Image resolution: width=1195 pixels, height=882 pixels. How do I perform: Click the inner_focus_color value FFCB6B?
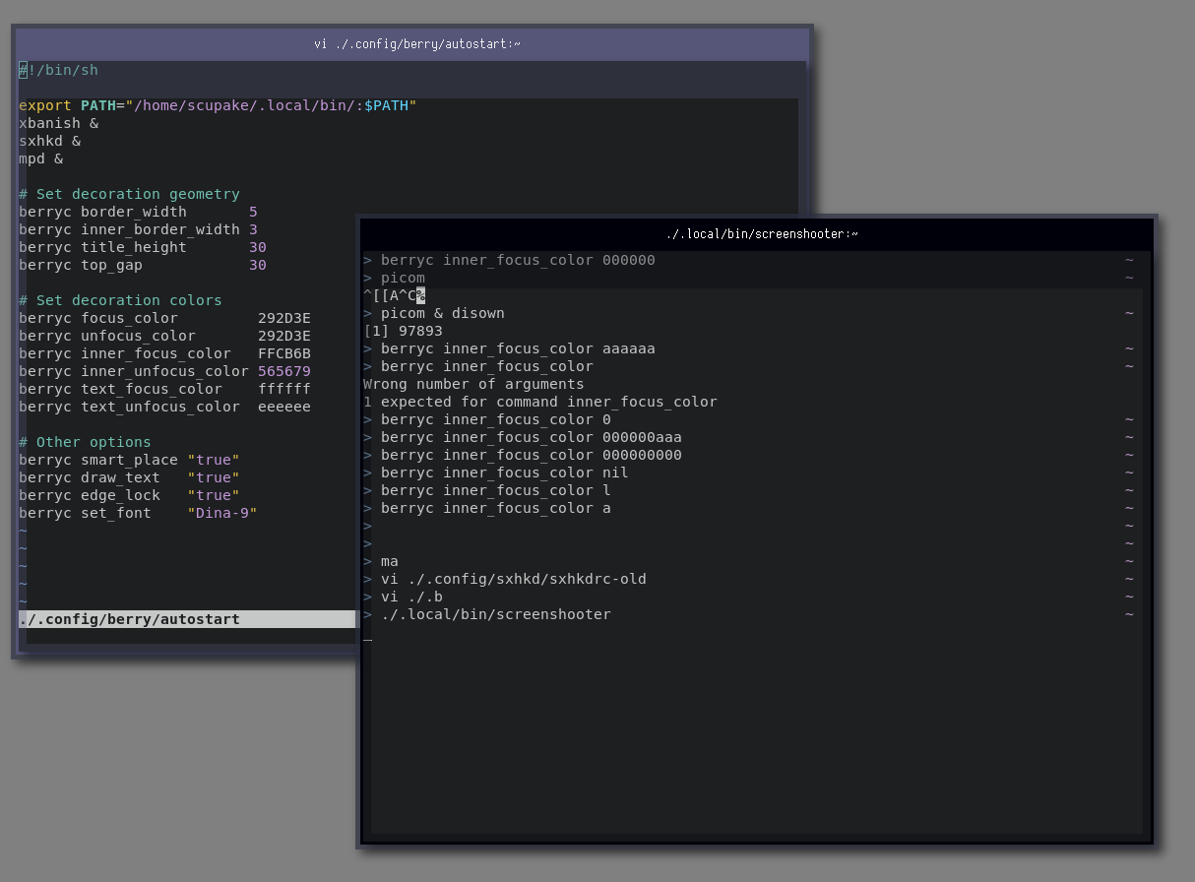coord(284,353)
